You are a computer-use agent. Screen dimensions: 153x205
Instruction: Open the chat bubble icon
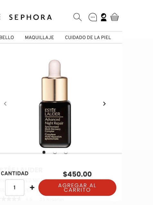[93, 17]
